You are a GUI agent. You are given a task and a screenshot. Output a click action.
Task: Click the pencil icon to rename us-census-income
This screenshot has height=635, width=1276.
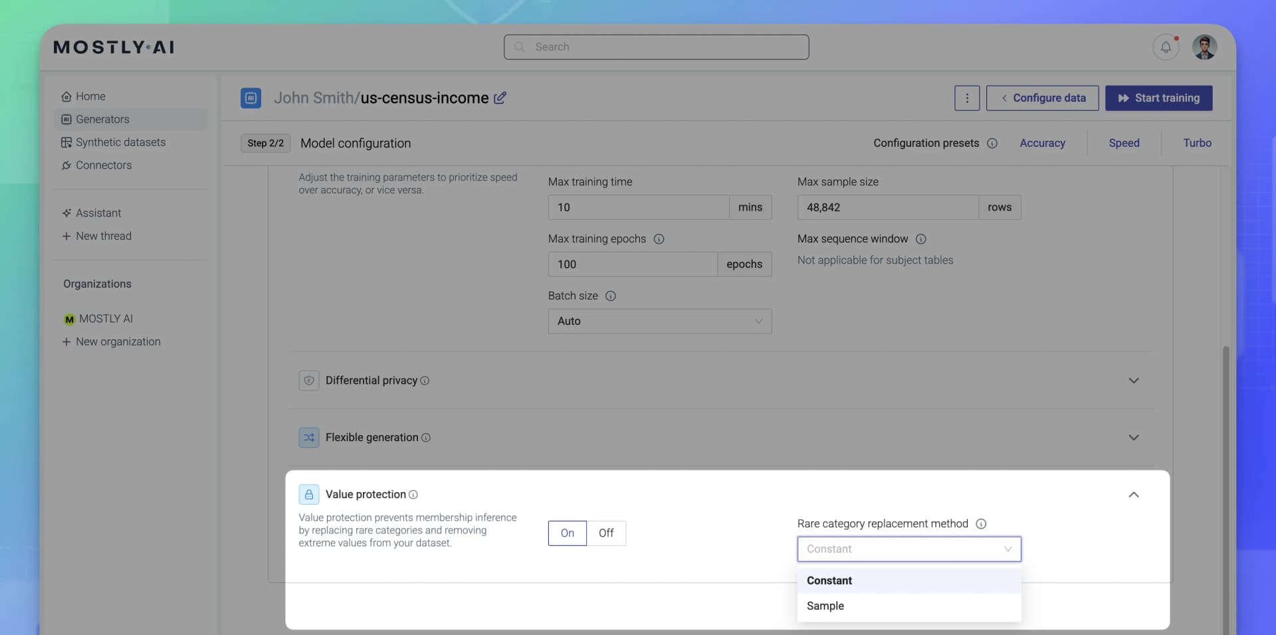pos(500,98)
